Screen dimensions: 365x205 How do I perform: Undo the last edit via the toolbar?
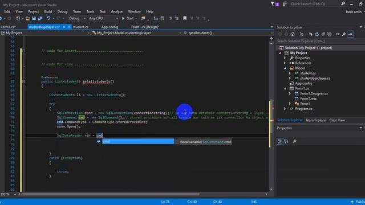(x=48, y=18)
